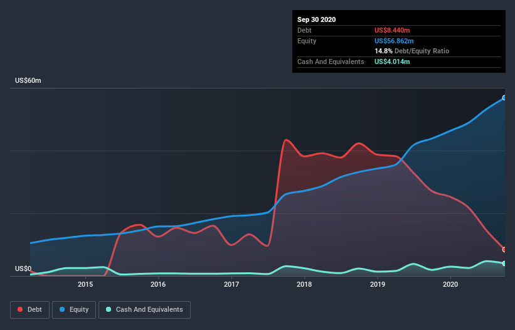Click the blue Equity legend dot
The width and height of the screenshot is (515, 330).
coord(62,309)
